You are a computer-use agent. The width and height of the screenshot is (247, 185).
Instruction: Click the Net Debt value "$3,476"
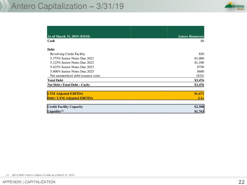click(x=199, y=84)
